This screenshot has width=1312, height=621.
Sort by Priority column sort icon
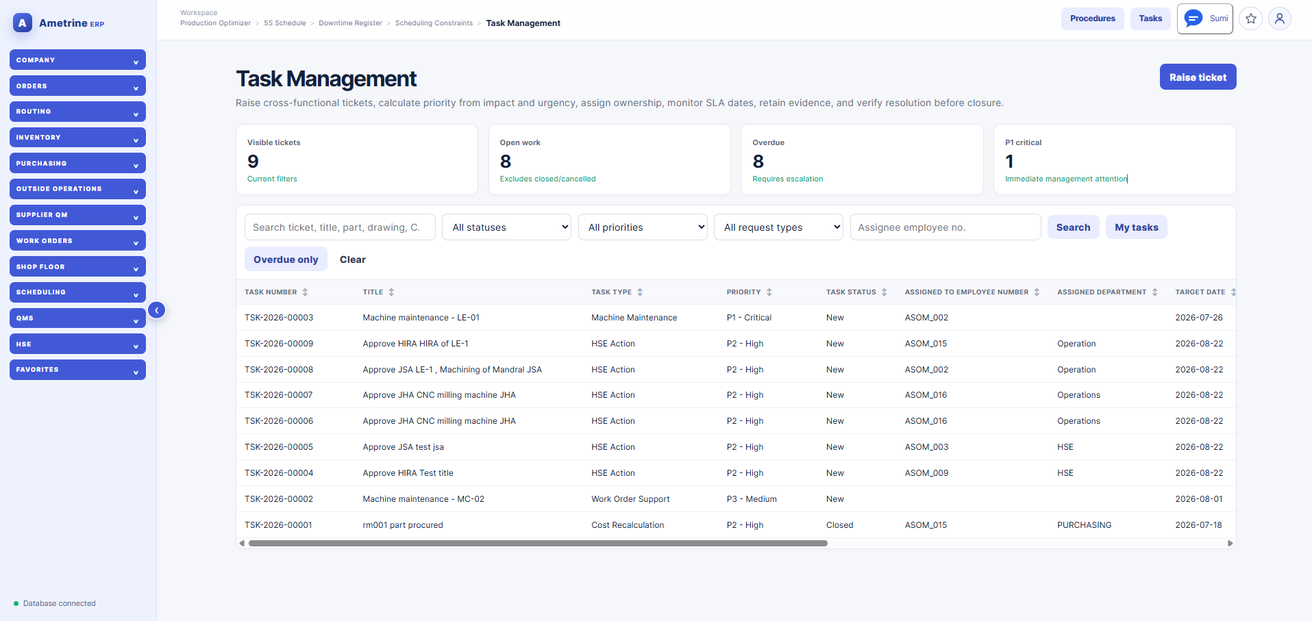click(769, 292)
